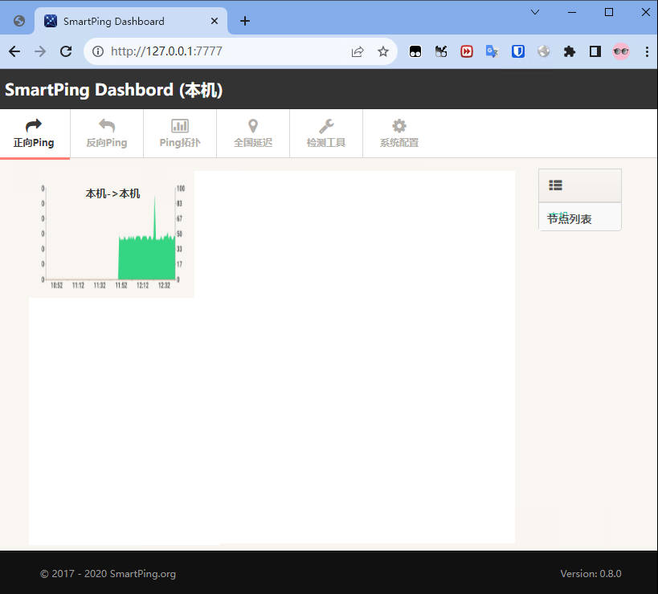Maximize the browser window
The height and width of the screenshot is (594, 658).
(x=608, y=12)
